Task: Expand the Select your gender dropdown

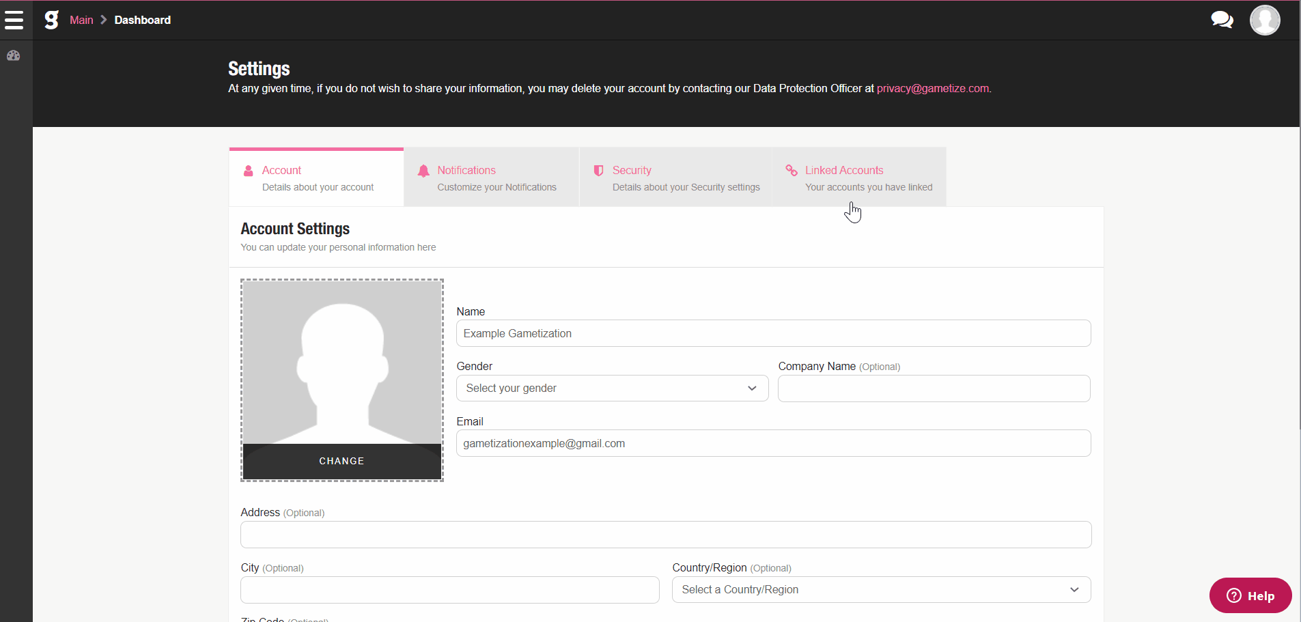Action: click(613, 388)
